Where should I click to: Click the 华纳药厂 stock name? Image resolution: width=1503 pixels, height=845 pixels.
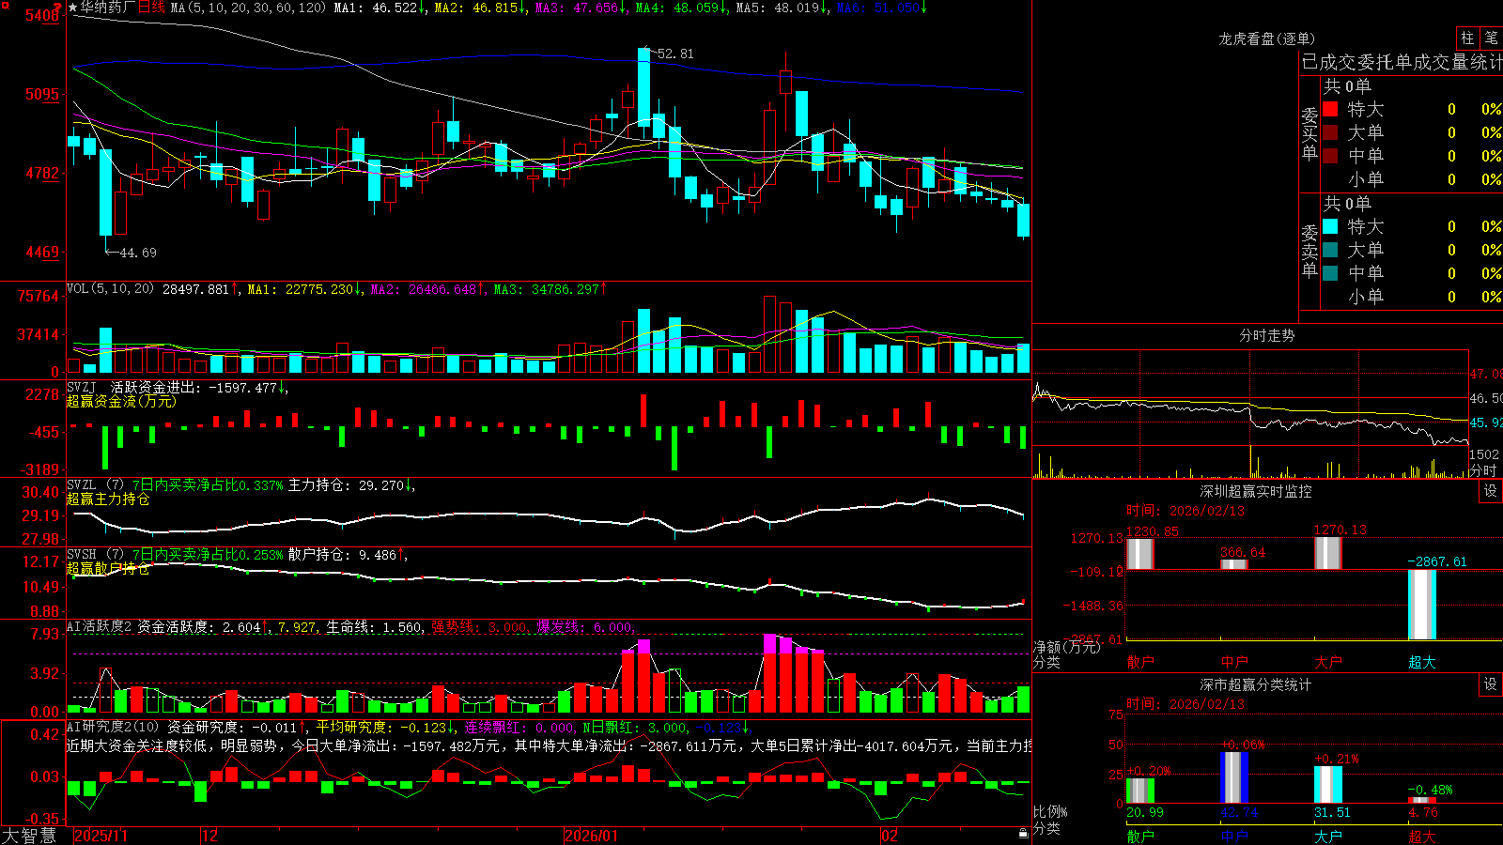click(107, 8)
